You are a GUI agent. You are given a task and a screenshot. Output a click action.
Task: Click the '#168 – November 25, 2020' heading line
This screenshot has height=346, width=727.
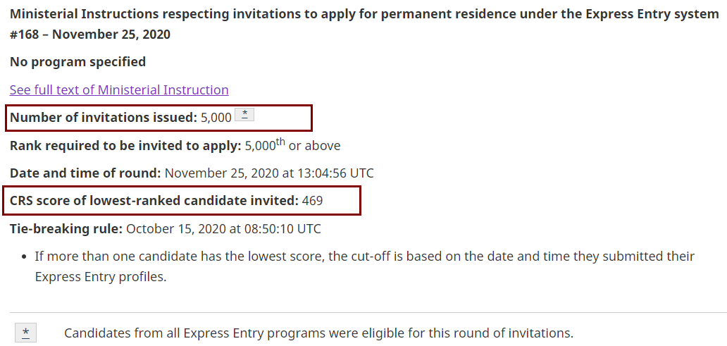click(x=90, y=35)
